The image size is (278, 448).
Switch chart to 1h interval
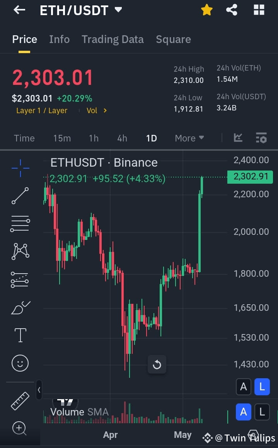tap(94, 138)
